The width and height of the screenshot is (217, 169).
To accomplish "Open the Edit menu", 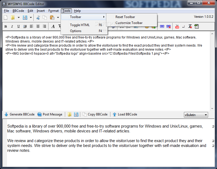I will [x=30, y=11].
